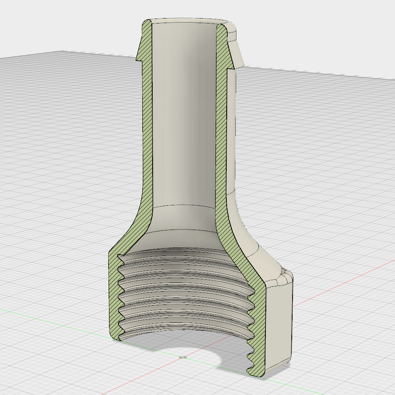
Task: Click the top rim of the tube opening
Action: pos(185,20)
